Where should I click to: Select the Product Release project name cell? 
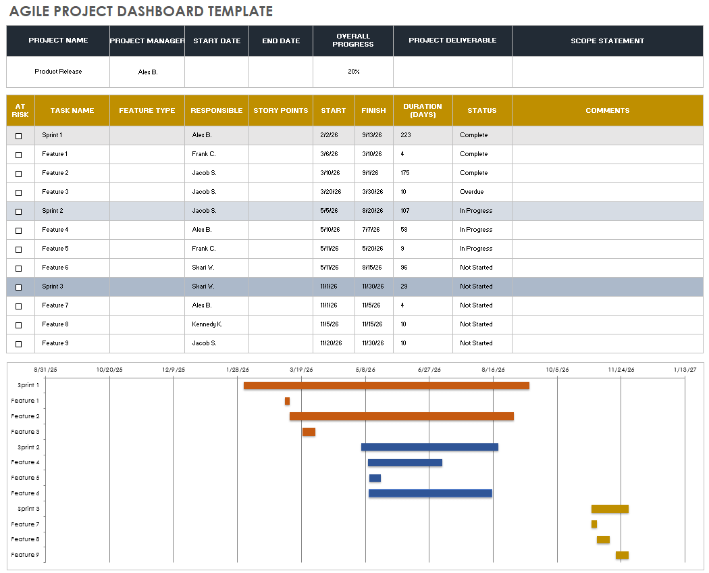[57, 72]
